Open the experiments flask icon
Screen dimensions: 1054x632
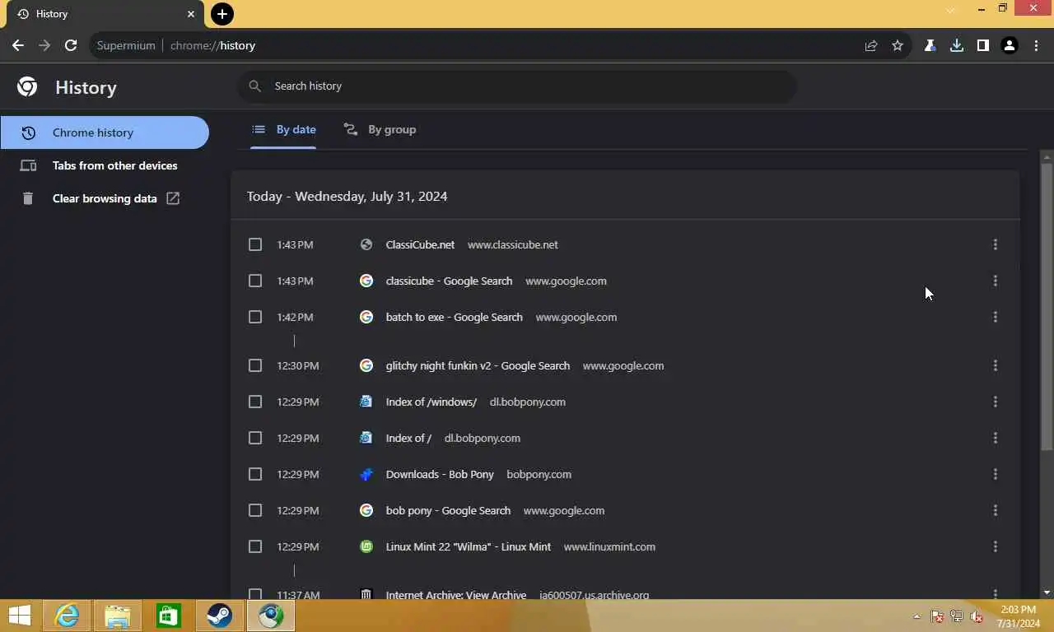point(930,45)
